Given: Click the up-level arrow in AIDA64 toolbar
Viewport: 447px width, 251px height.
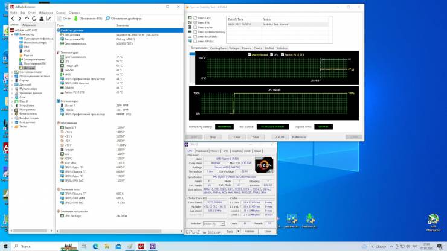Looking at the screenshot, I should pyautogui.click(x=27, y=19).
